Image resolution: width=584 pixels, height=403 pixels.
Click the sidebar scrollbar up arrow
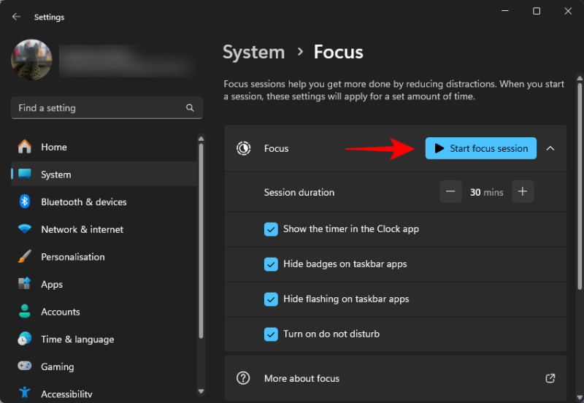(201, 139)
